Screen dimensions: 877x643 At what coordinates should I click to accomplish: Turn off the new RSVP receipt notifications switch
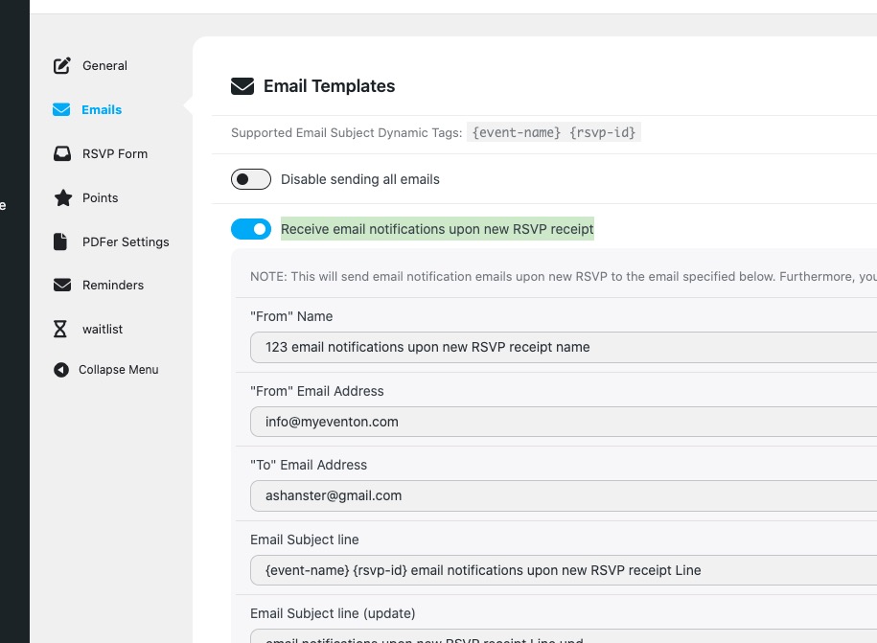pyautogui.click(x=251, y=229)
